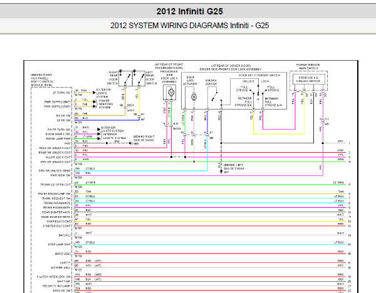Click the "DRV DR UNLOCK OUT" pin label

[56, 162]
